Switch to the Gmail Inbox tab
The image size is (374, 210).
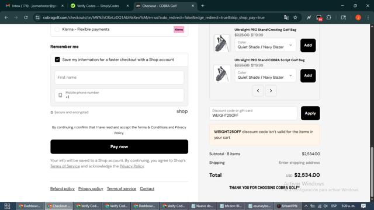tap(34, 6)
